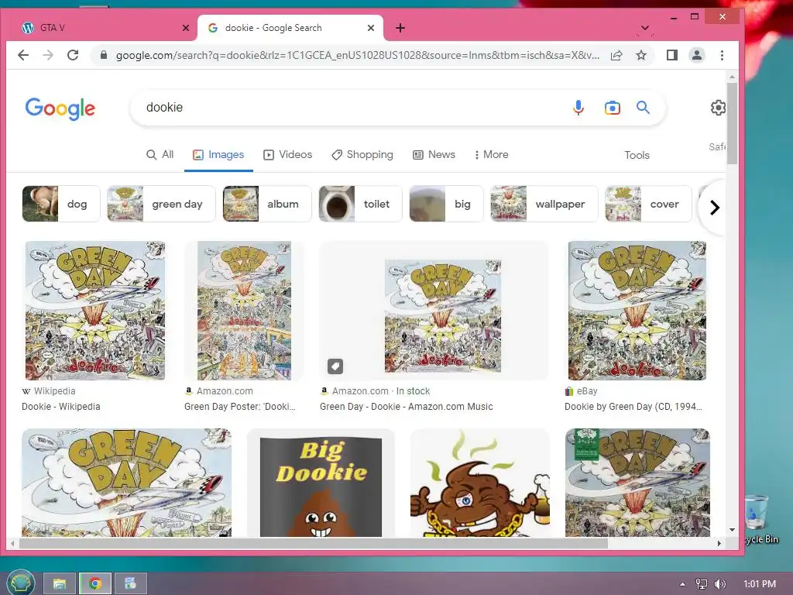Open Shopping results
Image resolution: width=793 pixels, height=595 pixels.
tap(362, 155)
